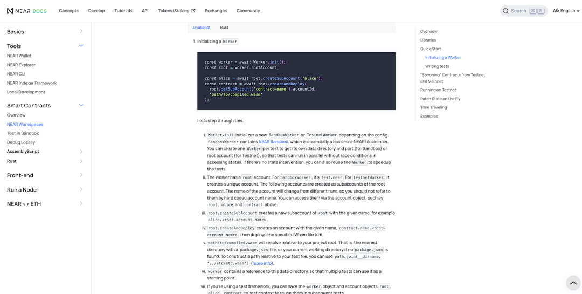Jump to Spooning Contracts from Testnet section
This screenshot has height=294, width=582.
click(x=453, y=78)
